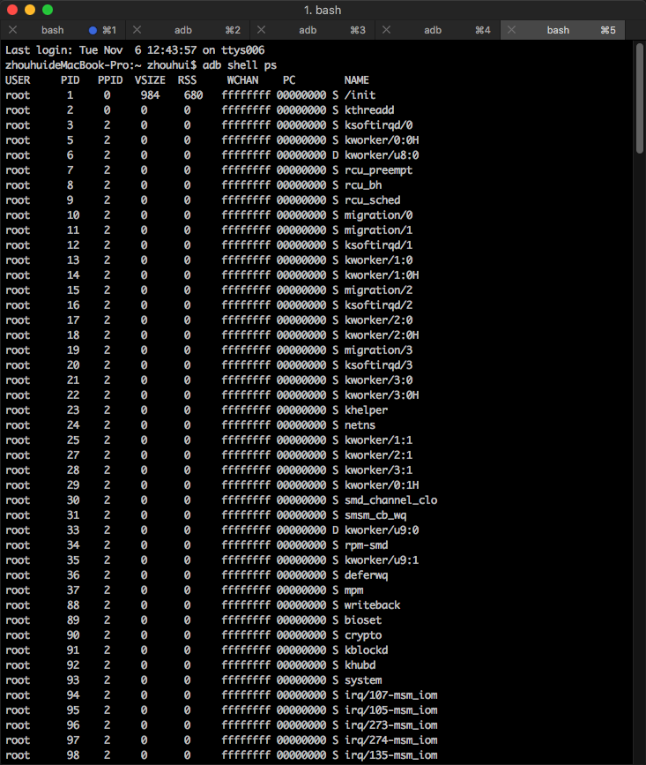Image resolution: width=646 pixels, height=765 pixels.
Task: Click the 'rpm-smd' process name
Action: click(x=367, y=545)
